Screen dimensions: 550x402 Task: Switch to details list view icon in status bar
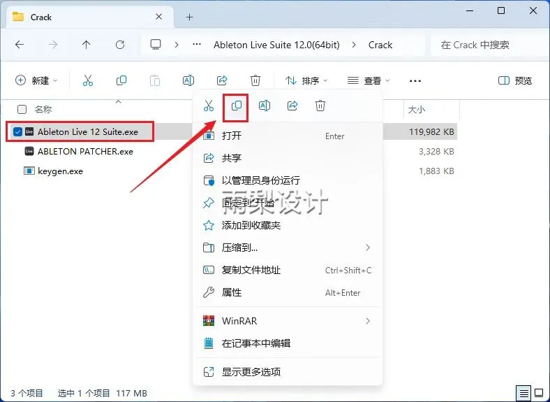(x=523, y=393)
